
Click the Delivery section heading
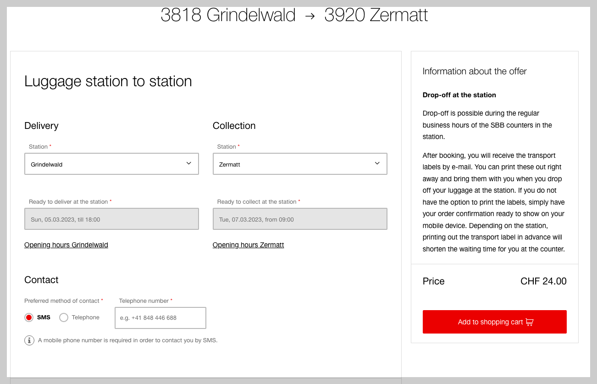point(41,126)
